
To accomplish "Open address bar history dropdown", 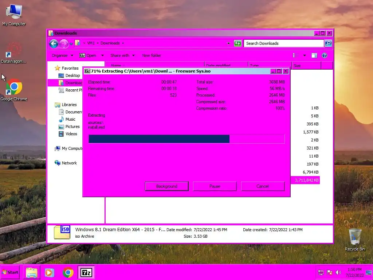I will tap(229, 43).
